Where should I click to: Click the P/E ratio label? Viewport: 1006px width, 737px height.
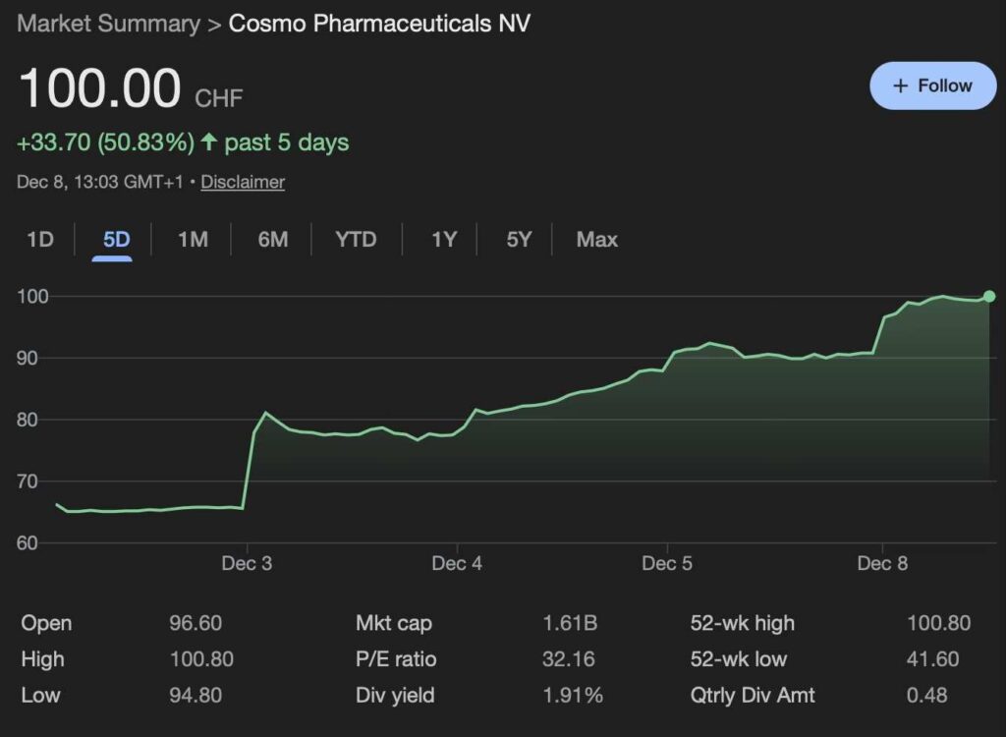click(x=396, y=659)
